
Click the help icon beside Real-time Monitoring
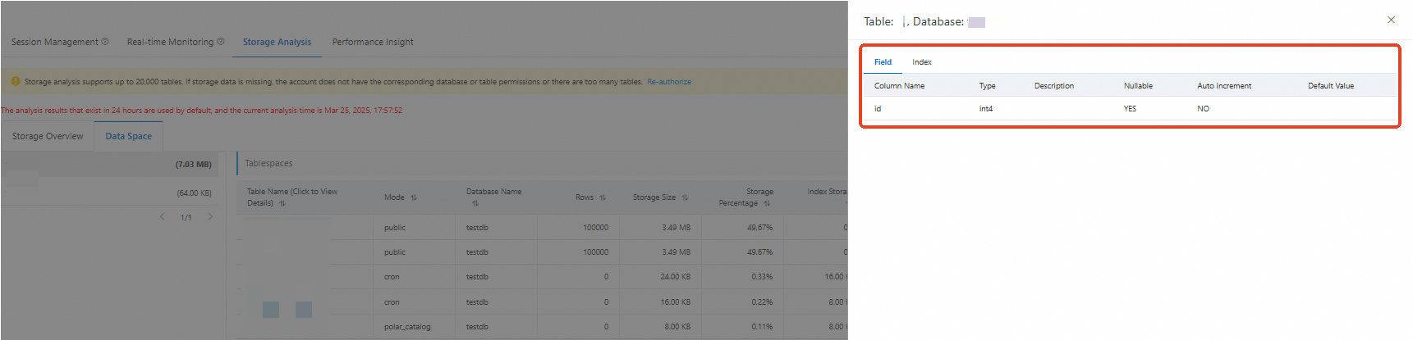pos(221,42)
